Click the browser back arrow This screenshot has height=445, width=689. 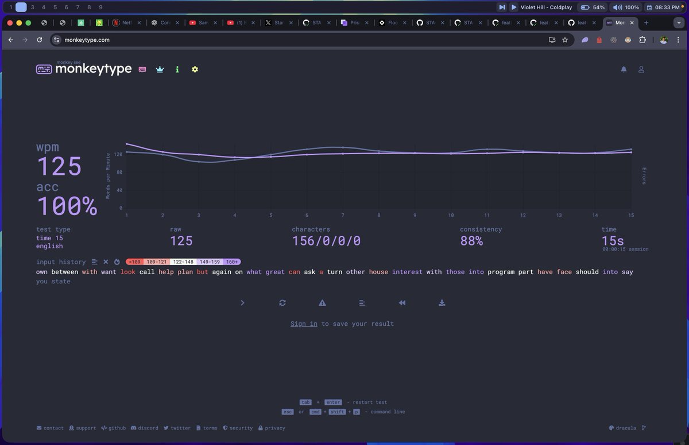(x=11, y=40)
